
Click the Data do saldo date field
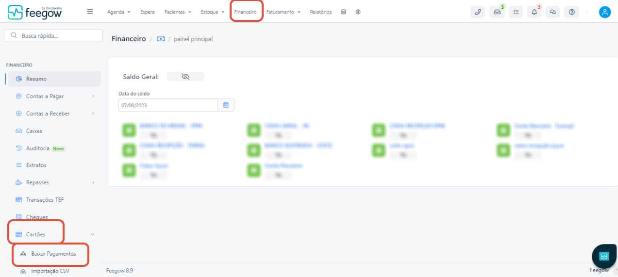click(x=168, y=105)
